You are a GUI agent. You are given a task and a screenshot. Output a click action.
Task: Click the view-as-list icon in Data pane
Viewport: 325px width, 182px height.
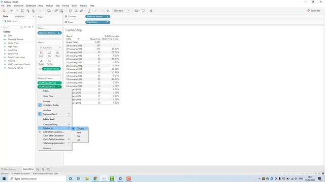[29, 27]
